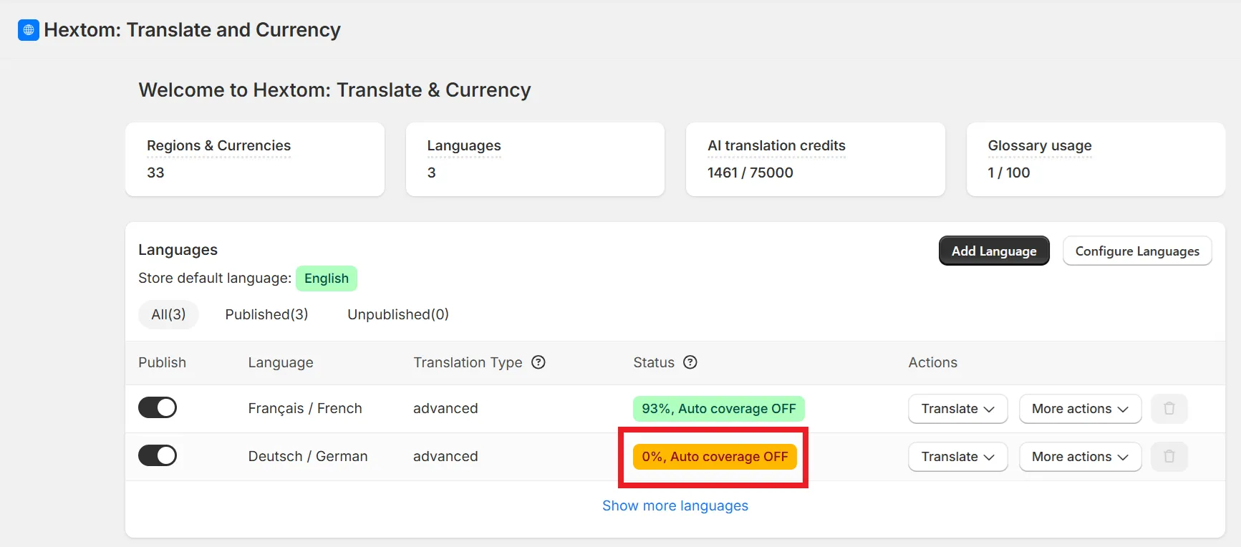Click the 1 / 100 glossary value

click(x=1009, y=173)
